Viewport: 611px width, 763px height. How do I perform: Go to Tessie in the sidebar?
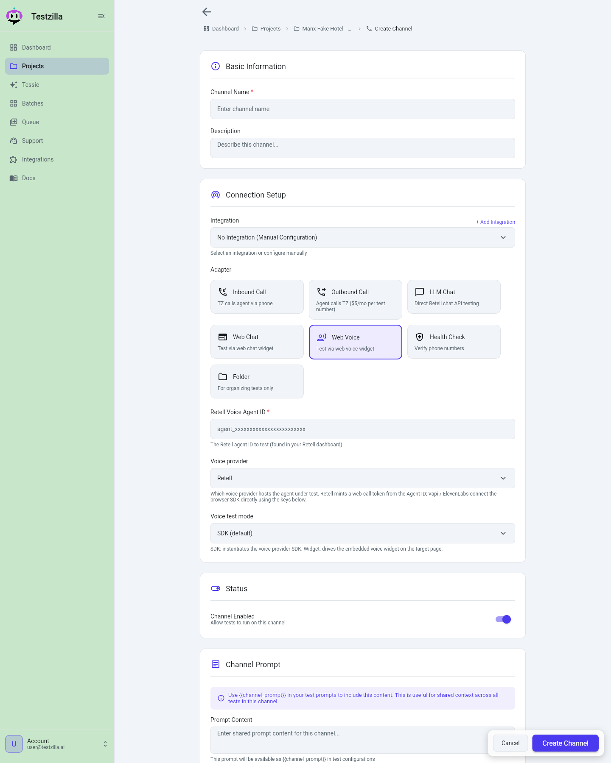click(x=57, y=85)
